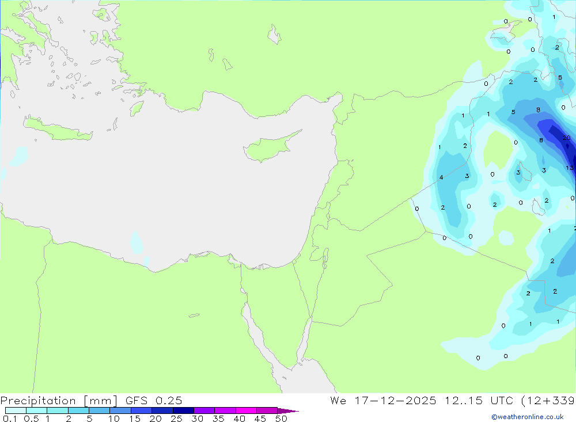This screenshot has width=576, height=422.
Task: Click the '12..15 UTC' time text
Action: 479,400
